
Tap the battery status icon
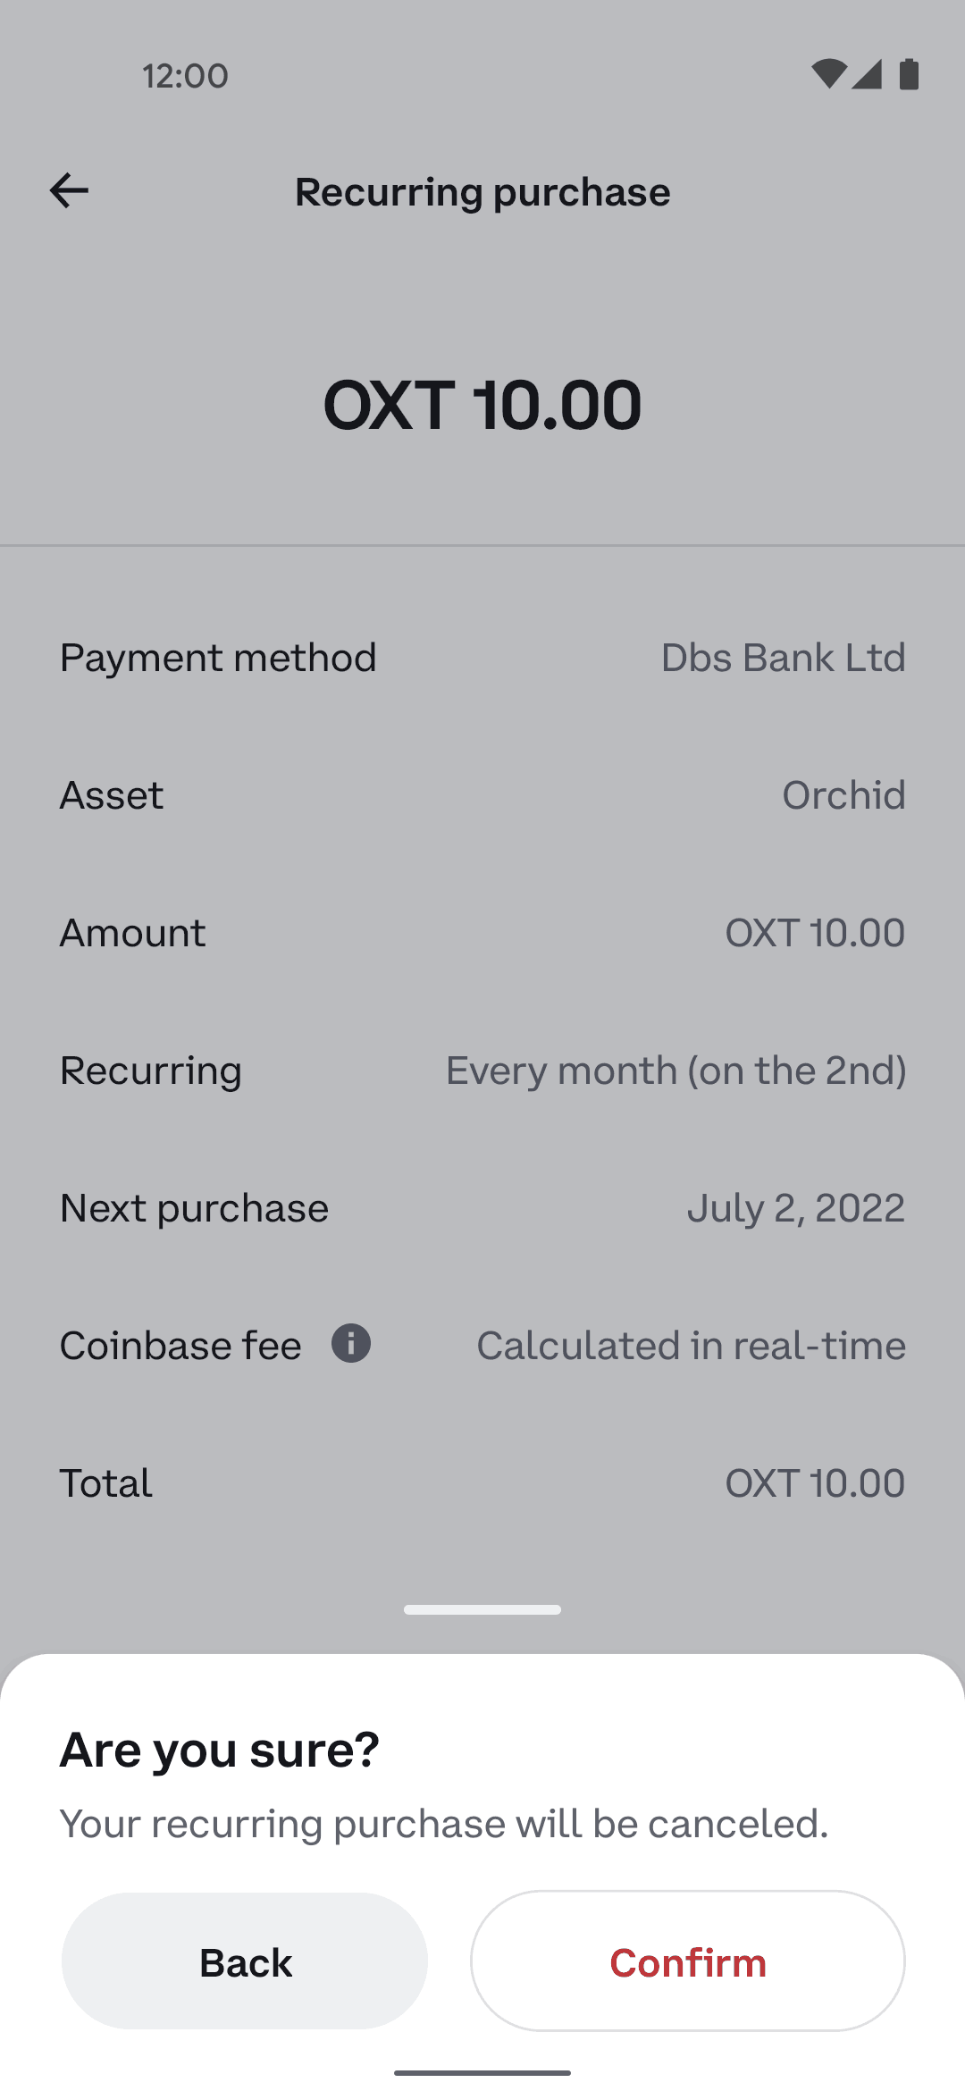[909, 74]
